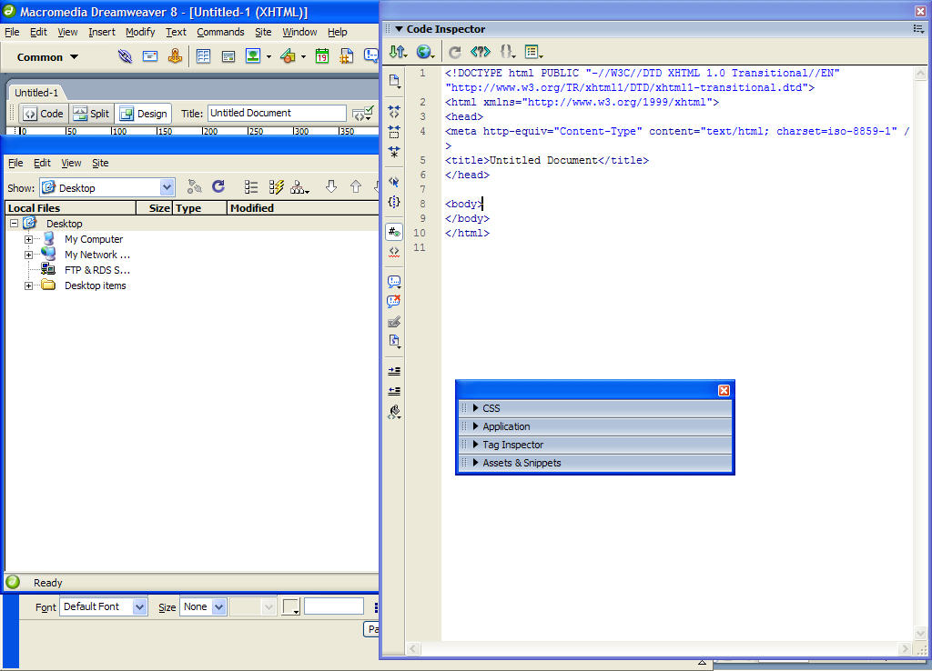Click the Select Parent Tag icon
The height and width of the screenshot is (671, 932).
(x=394, y=182)
